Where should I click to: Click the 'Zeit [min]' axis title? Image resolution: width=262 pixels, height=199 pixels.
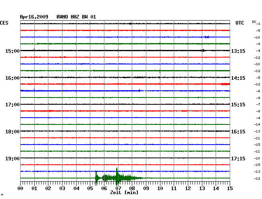tap(124, 193)
